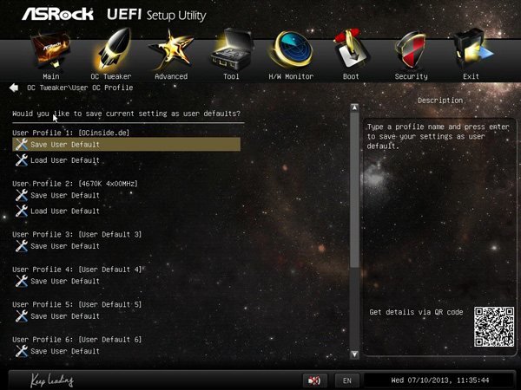Switch to the Advanced tab label
Screen dimensions: 521x390
pyautogui.click(x=171, y=76)
